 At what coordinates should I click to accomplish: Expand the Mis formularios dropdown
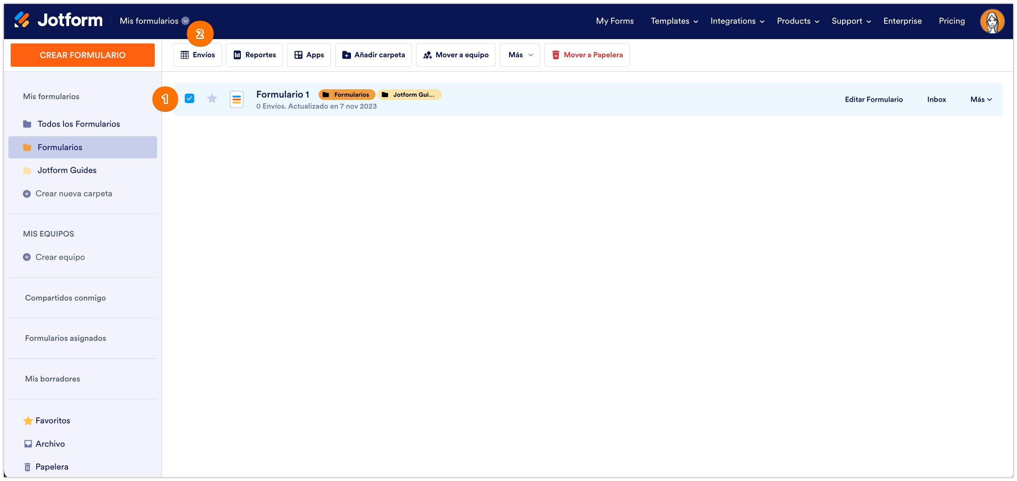pos(186,21)
